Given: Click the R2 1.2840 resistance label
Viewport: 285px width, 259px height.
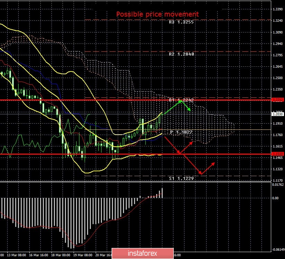Looking at the screenshot, I should (x=181, y=54).
